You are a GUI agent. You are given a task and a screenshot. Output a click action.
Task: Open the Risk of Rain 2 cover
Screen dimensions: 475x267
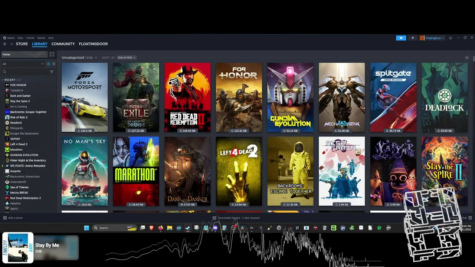coord(342,171)
